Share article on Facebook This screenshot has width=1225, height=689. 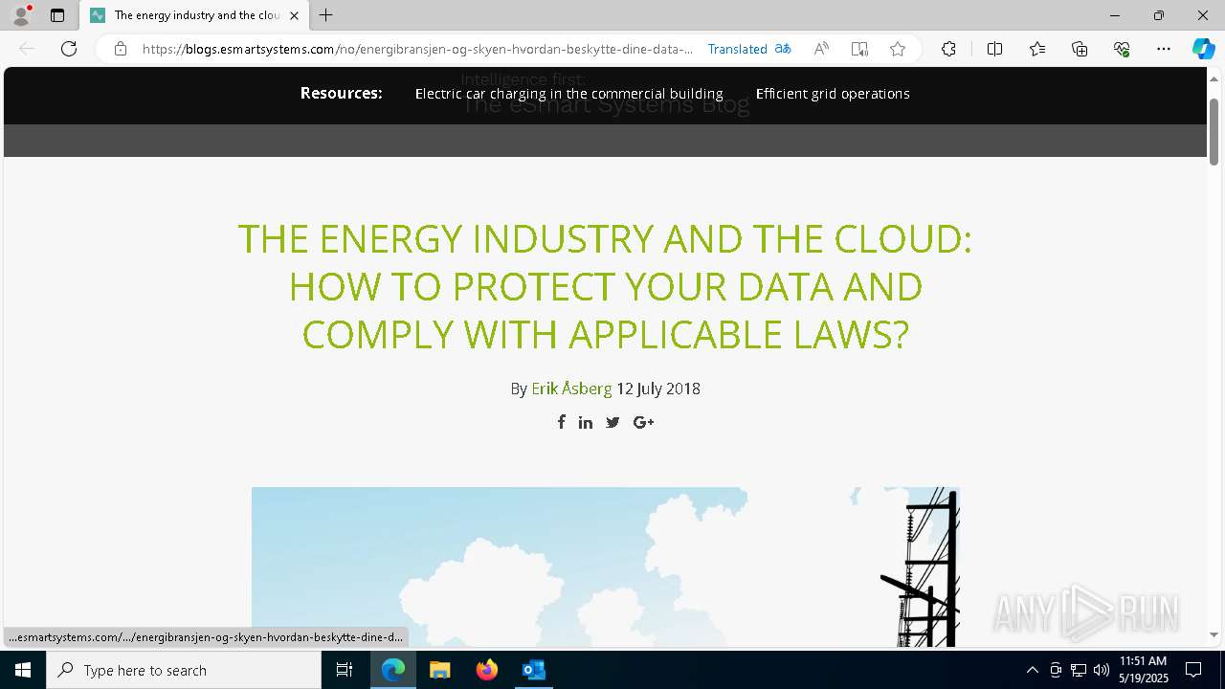click(x=562, y=422)
